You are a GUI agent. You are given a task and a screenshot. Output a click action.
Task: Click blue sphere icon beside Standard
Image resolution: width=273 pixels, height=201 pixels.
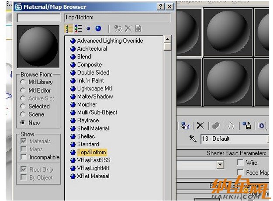tap(73, 144)
